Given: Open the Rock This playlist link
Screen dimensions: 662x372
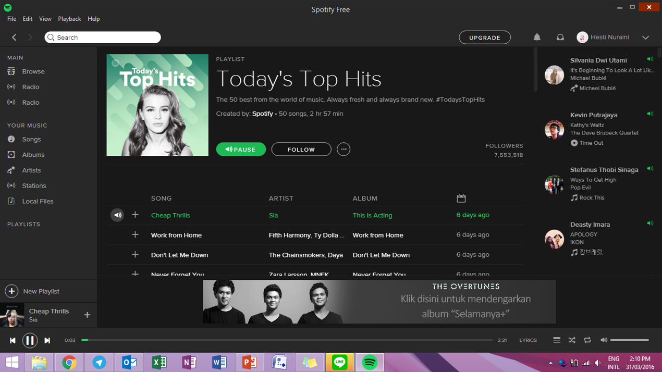Looking at the screenshot, I should click(592, 198).
